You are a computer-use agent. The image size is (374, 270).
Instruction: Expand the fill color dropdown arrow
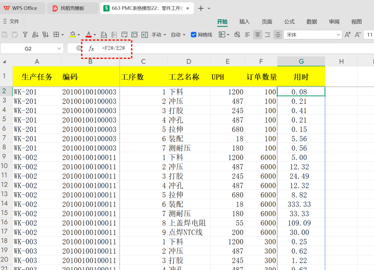[79, 35]
